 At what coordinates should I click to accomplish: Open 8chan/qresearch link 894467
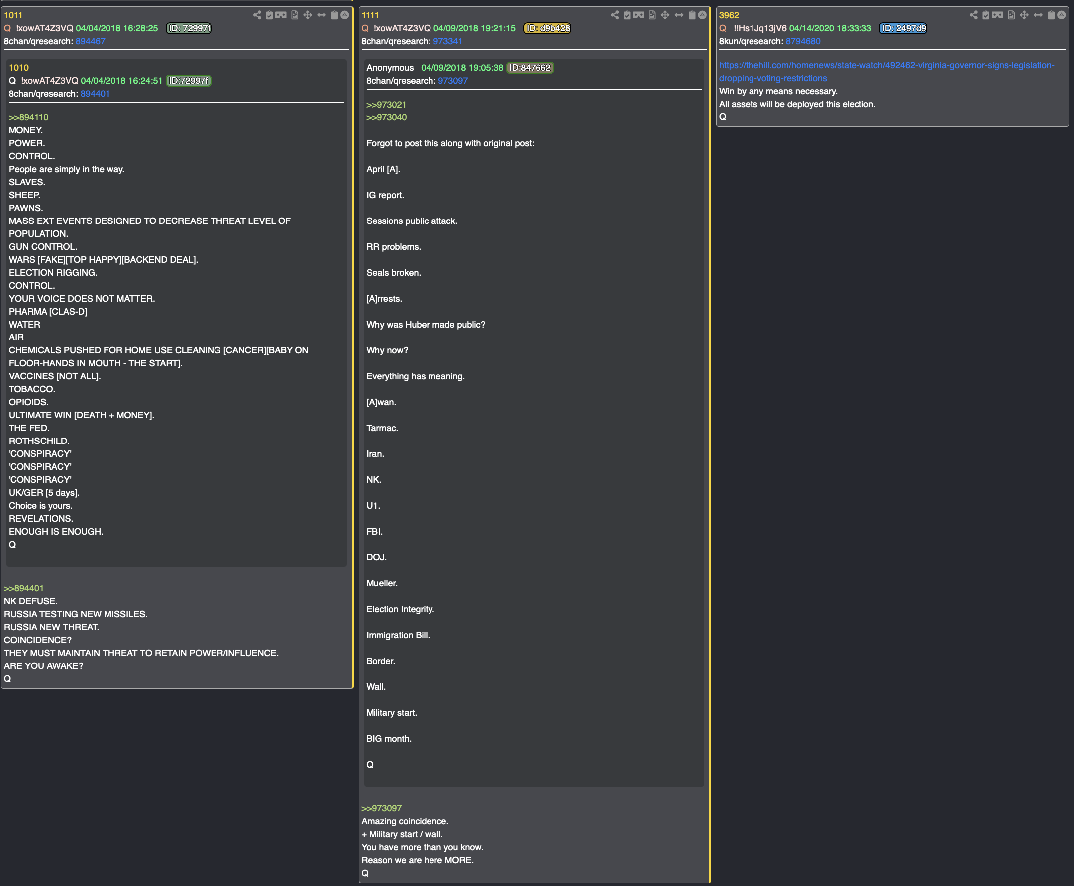90,41
